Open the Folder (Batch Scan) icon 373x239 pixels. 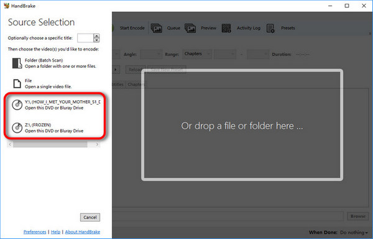17,63
